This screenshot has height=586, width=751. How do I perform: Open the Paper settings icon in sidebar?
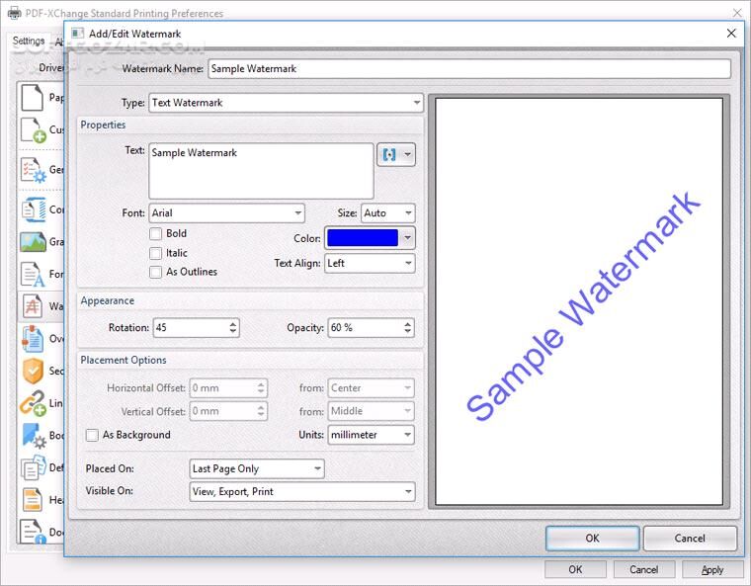tap(33, 99)
